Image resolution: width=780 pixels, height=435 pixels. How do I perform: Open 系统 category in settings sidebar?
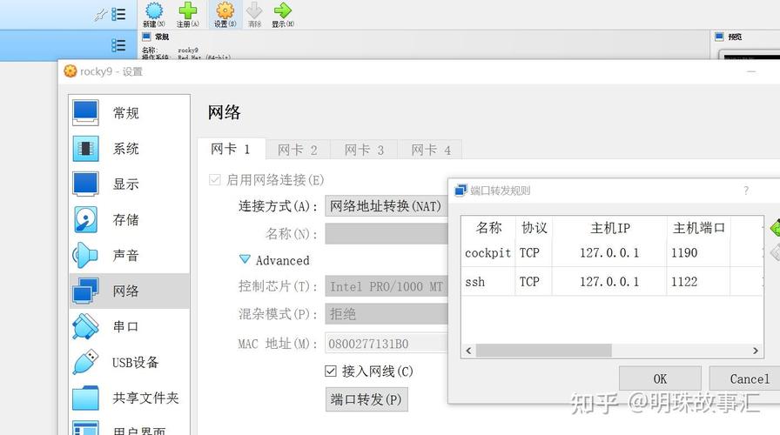click(x=130, y=148)
